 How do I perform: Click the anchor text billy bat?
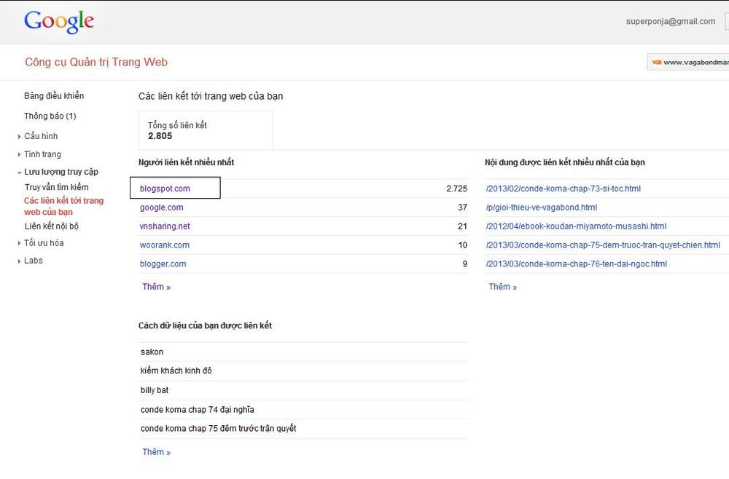(155, 390)
